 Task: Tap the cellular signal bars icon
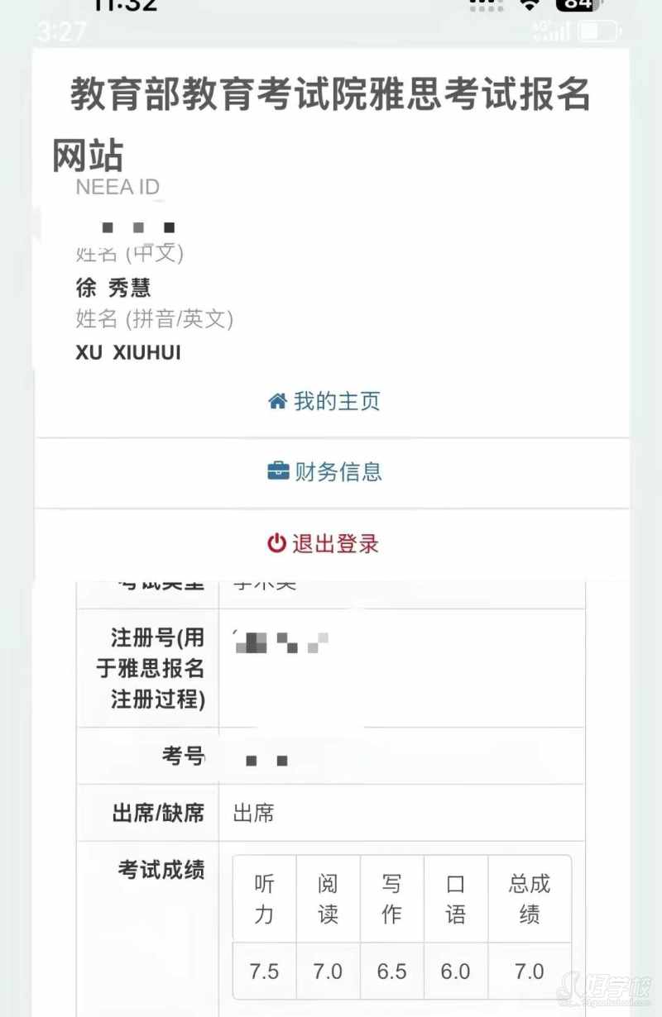553,31
